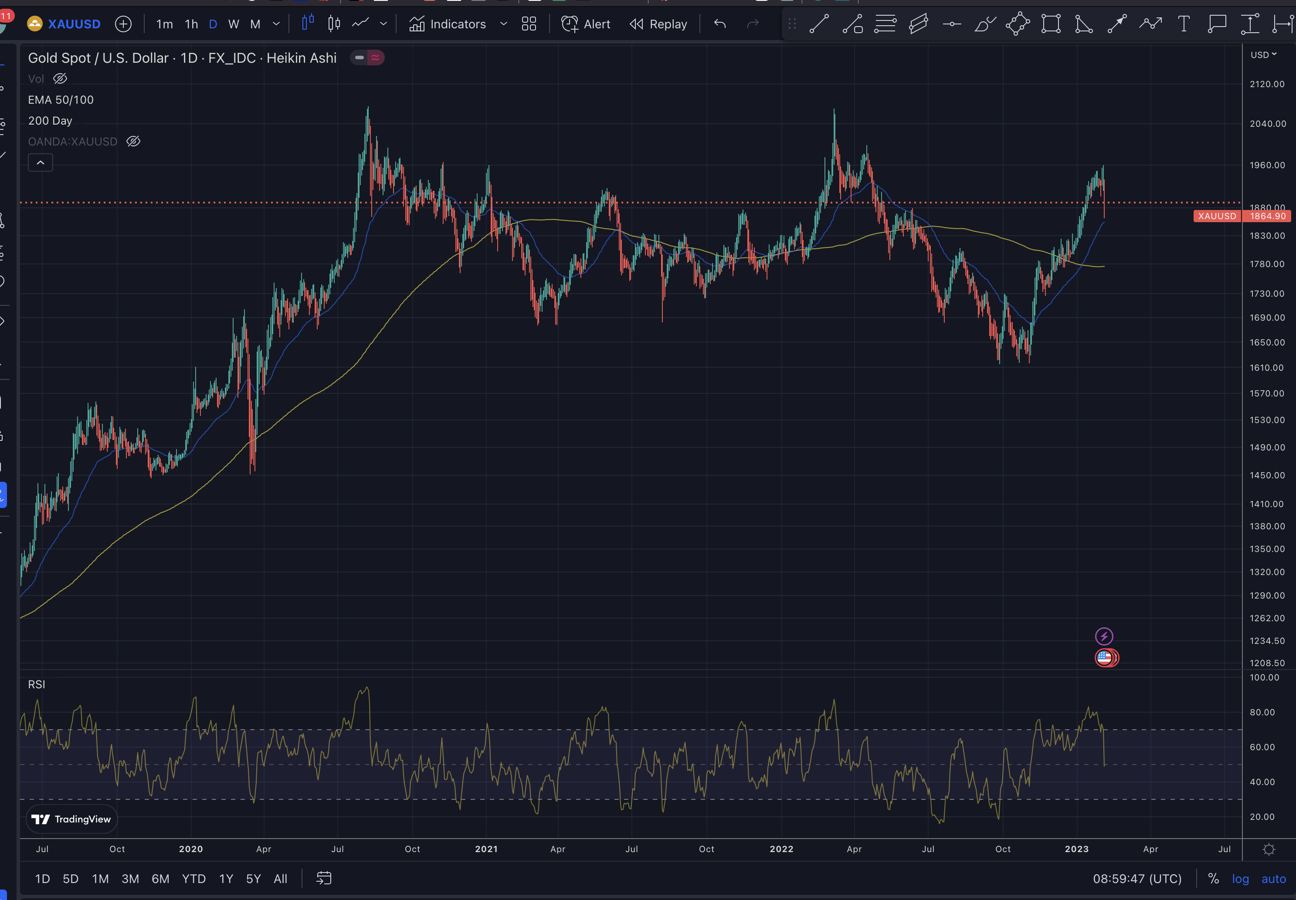The width and height of the screenshot is (1296, 900).
Task: Open the go-to-date calendar icon
Action: [x=324, y=878]
